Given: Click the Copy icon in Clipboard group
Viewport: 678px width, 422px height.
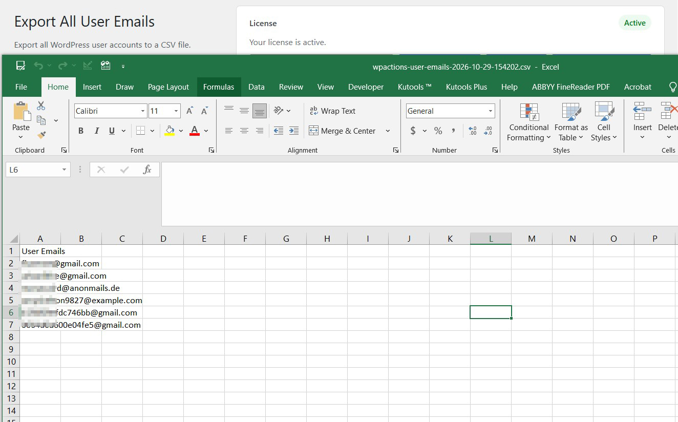Looking at the screenshot, I should tap(41, 120).
